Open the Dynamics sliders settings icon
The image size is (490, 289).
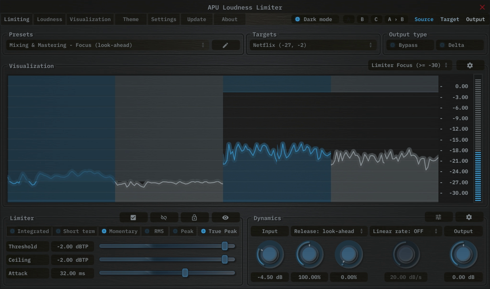click(x=438, y=217)
